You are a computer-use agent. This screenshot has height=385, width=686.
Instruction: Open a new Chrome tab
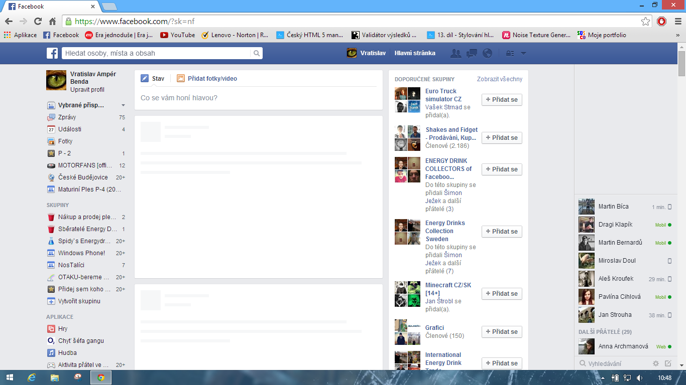109,7
